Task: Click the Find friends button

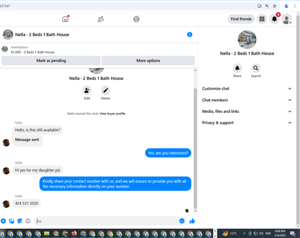Action: [241, 19]
